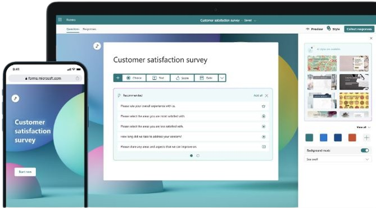
Task: Click the AI styles sparkle icon
Action: (311, 49)
